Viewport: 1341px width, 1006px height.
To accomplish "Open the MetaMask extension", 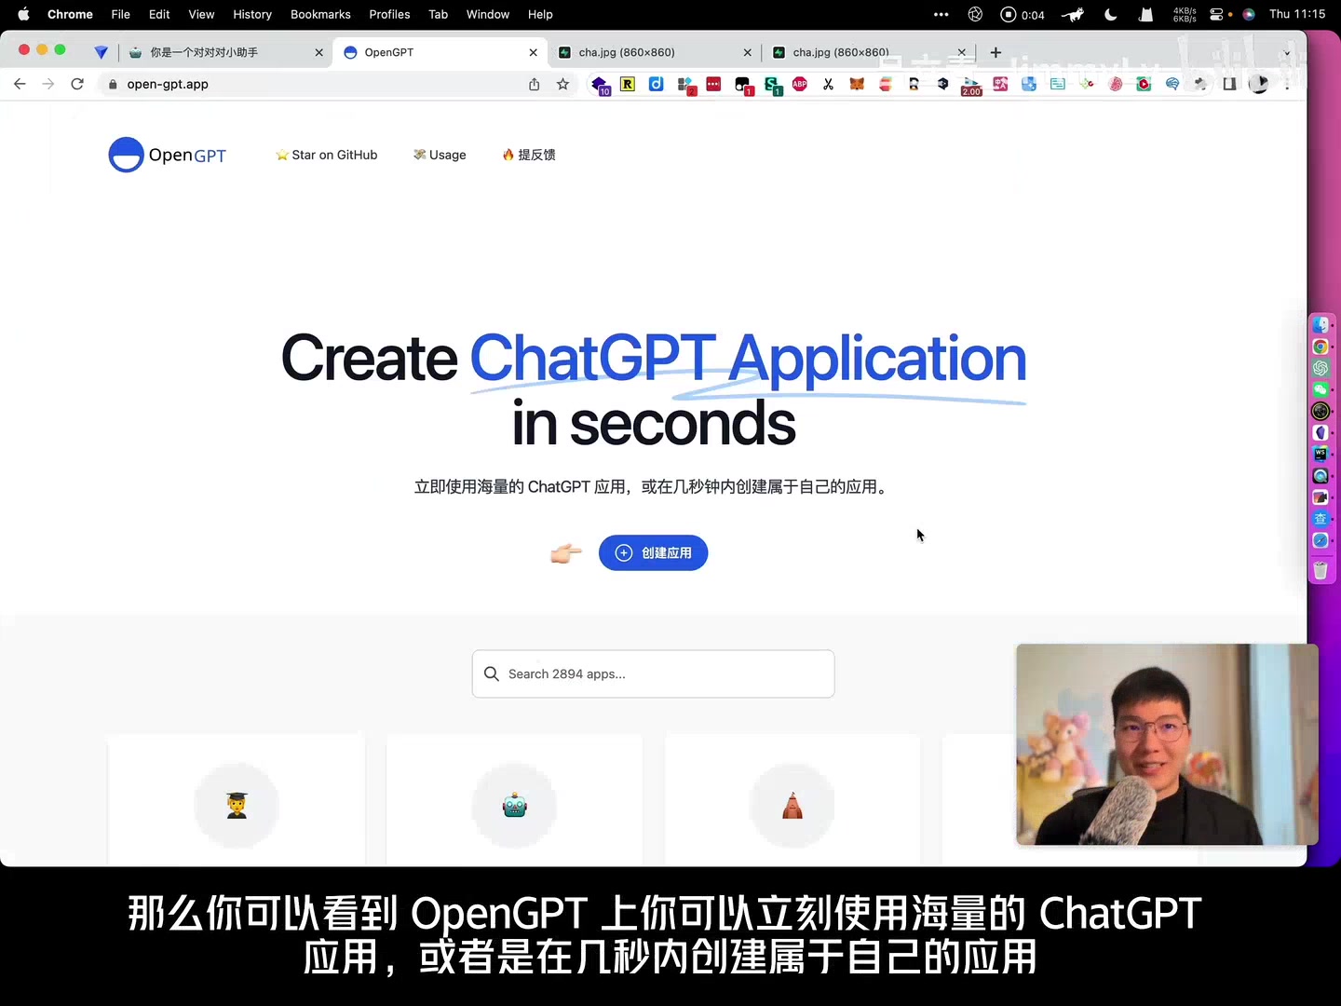I will pyautogui.click(x=856, y=84).
